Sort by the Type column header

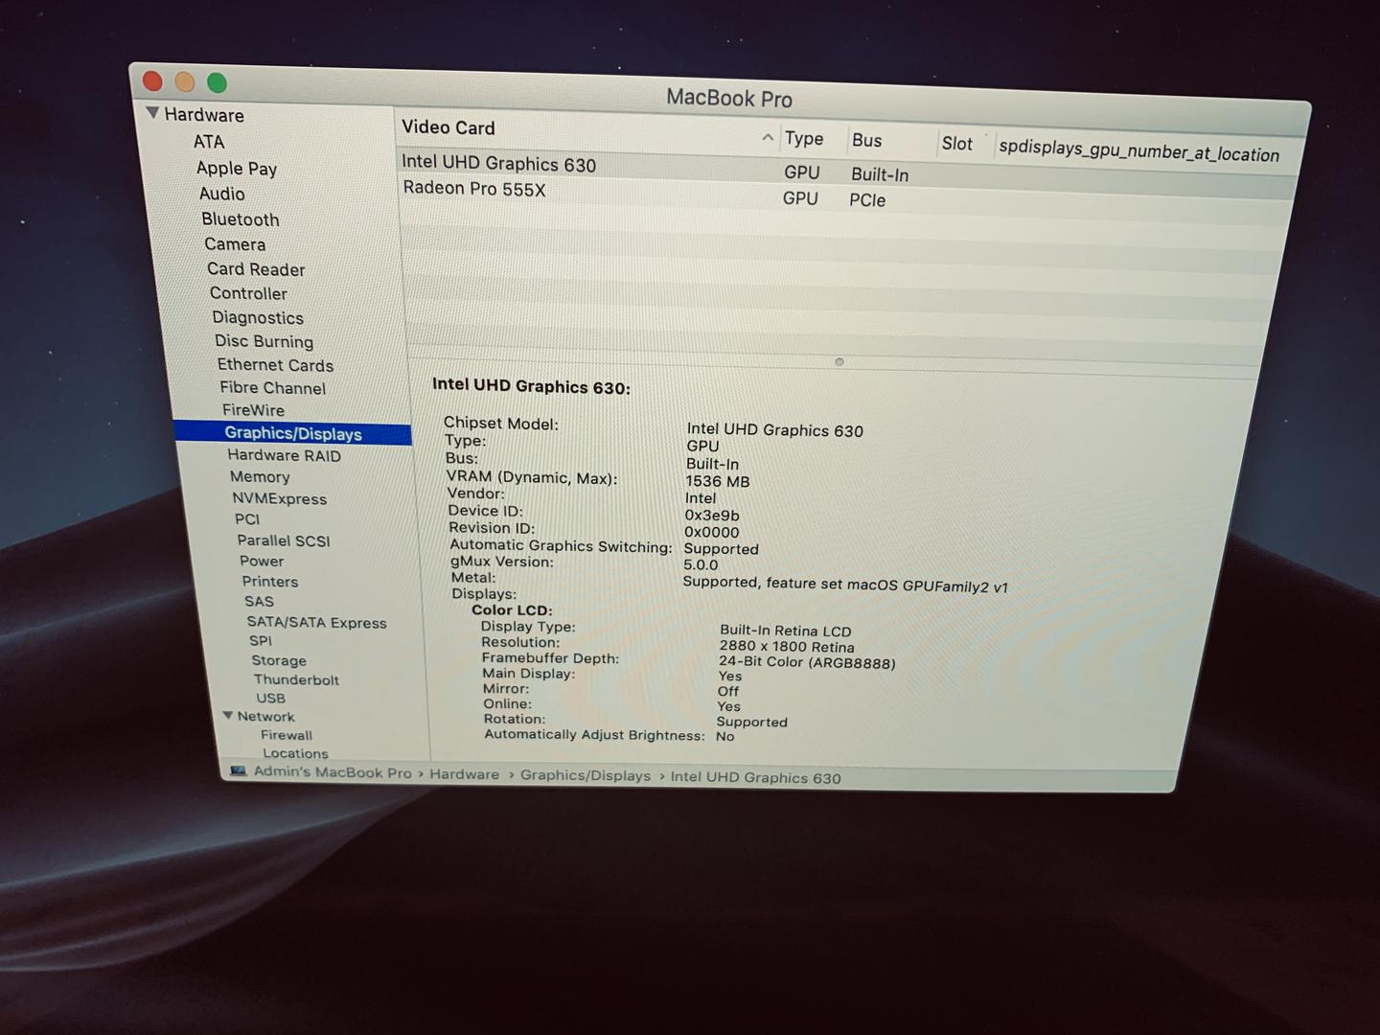pos(804,139)
